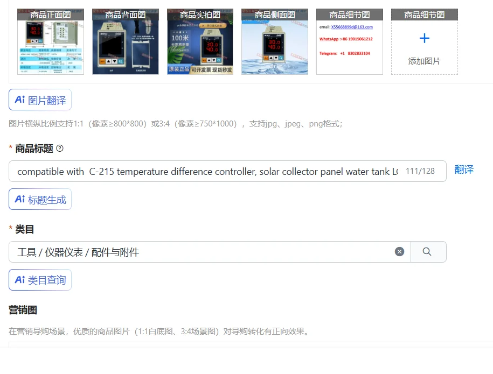
Task: Click the 111/128 character counter
Action: coord(420,171)
